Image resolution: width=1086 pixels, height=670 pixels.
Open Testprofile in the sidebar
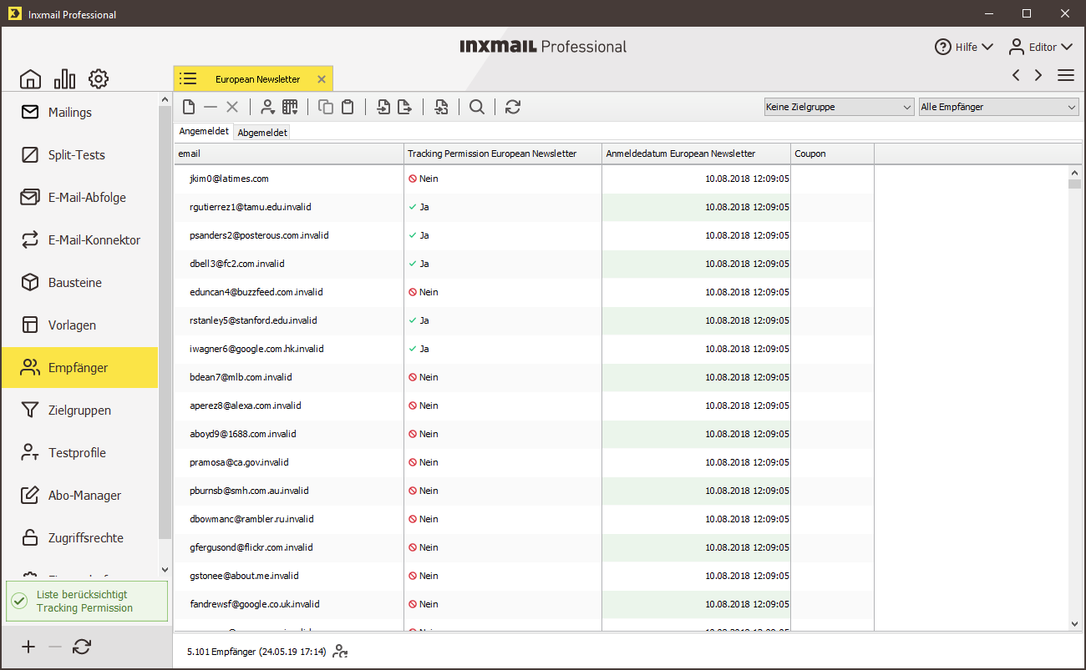79,453
